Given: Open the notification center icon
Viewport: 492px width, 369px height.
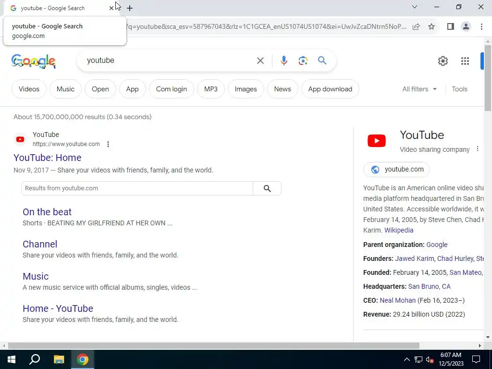Looking at the screenshot, I should [476, 359].
